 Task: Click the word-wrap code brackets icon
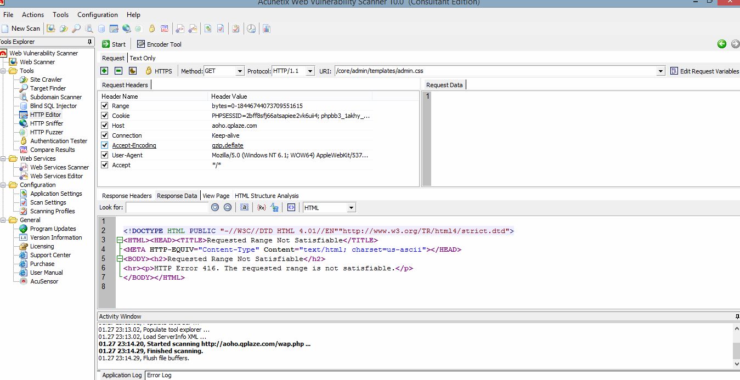tap(291, 207)
